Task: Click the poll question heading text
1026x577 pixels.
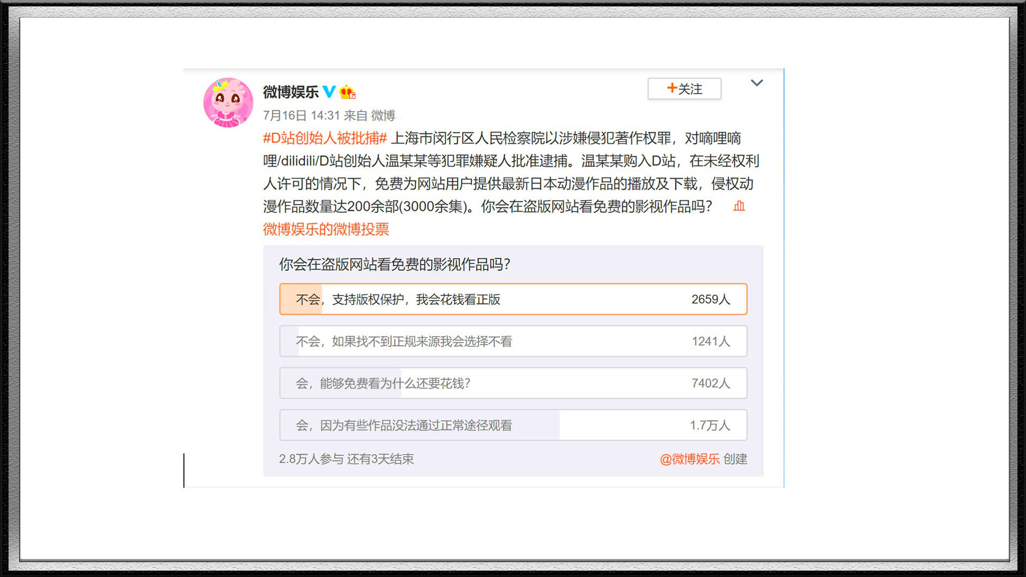Action: pos(394,264)
